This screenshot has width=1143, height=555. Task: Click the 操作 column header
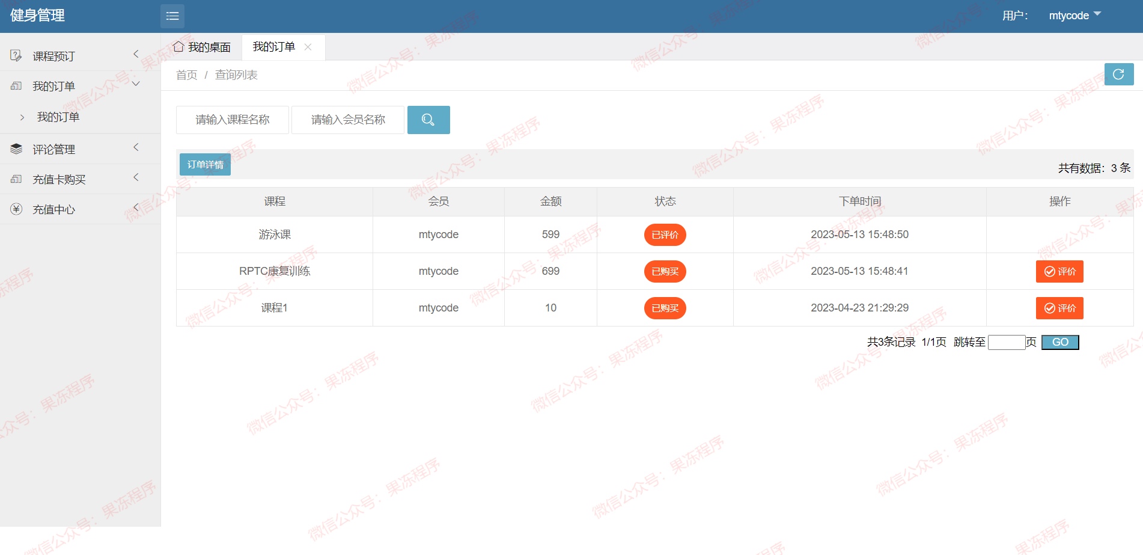coord(1060,201)
